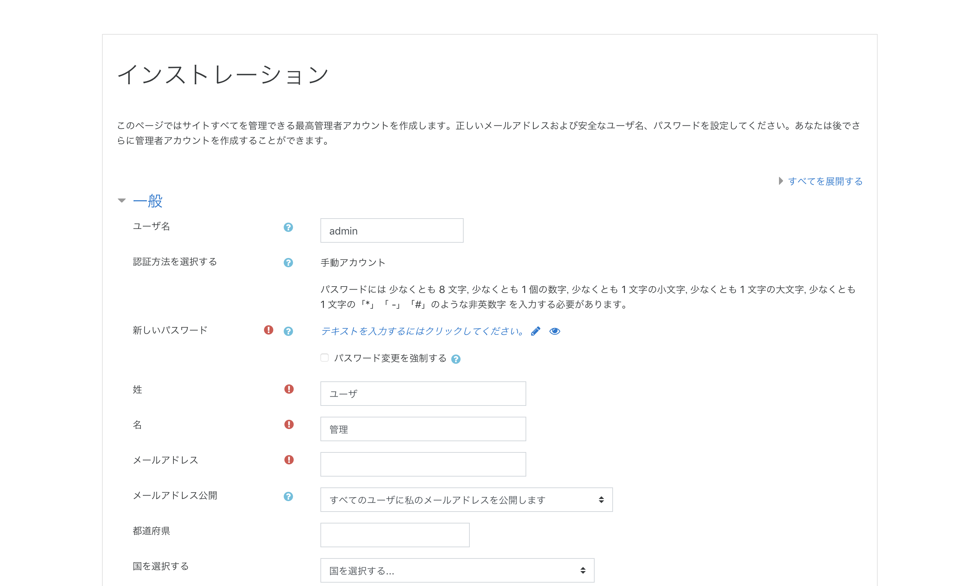Click the 都道府県 text field
Screen dimensions: 979x586
pyautogui.click(x=394, y=535)
